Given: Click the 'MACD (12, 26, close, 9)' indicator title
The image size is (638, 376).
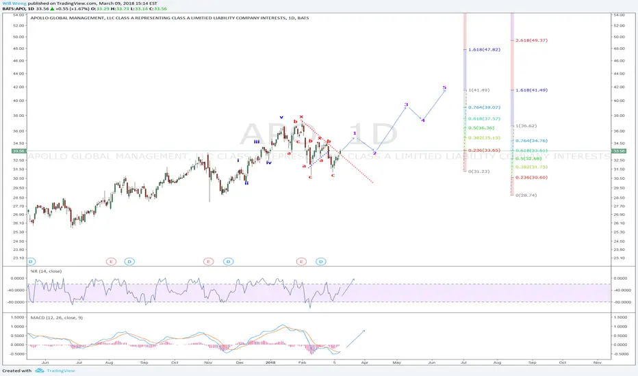Looking at the screenshot, I should [x=57, y=317].
